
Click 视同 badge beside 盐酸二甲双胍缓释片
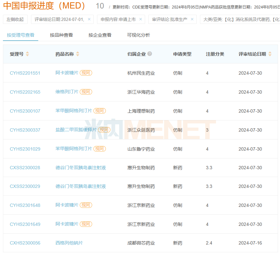coord(104,130)
